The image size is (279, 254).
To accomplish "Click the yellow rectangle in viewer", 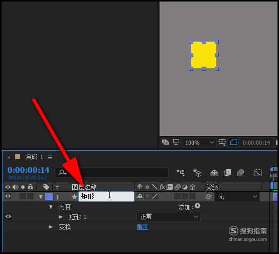I will tap(204, 55).
